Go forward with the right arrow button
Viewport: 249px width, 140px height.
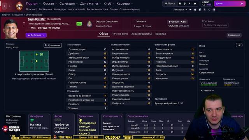pos(10,6)
